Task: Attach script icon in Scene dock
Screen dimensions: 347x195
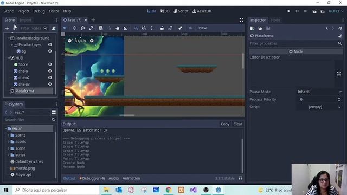Action: [54, 28]
